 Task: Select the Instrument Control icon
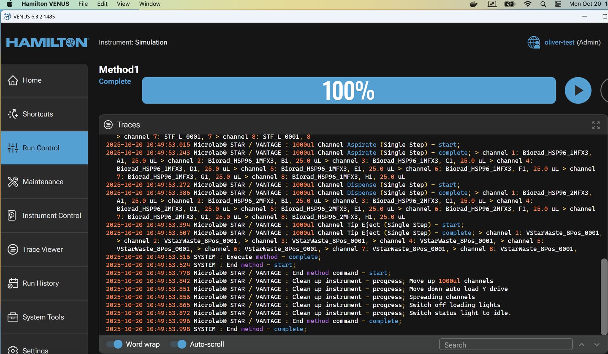[x=12, y=216]
